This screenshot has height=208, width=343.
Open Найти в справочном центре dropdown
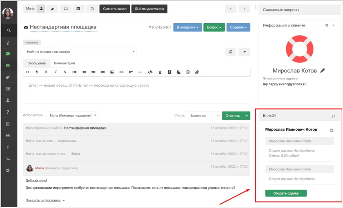(x=80, y=52)
